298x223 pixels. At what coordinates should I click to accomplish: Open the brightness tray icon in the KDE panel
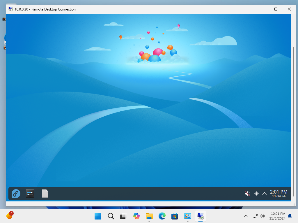pos(256,194)
